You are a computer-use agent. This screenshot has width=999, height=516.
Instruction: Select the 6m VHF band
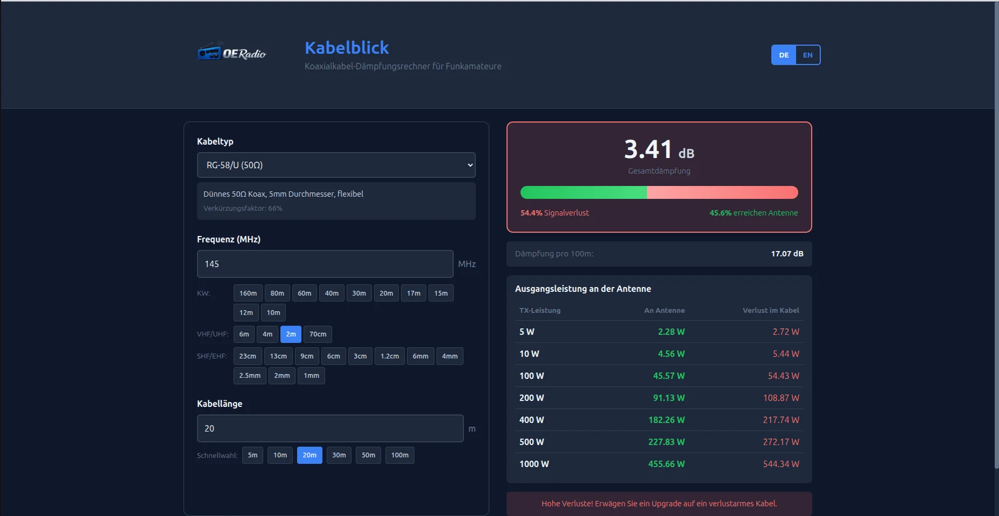click(243, 334)
